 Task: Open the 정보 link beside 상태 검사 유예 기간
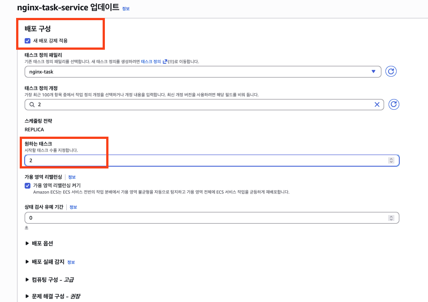point(73,207)
